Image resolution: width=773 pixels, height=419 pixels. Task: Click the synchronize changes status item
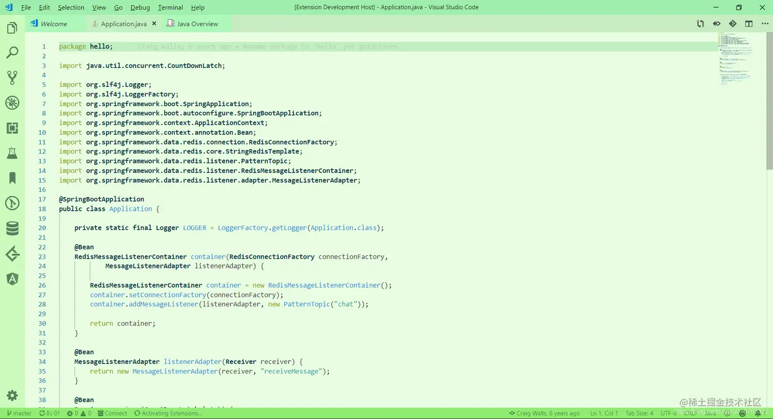50,413
